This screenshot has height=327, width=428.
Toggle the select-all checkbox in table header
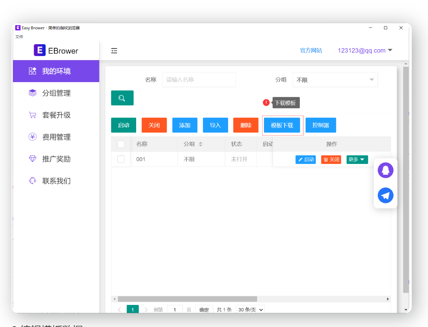click(121, 144)
